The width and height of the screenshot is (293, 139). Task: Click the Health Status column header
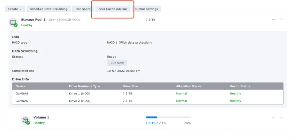click(240, 86)
